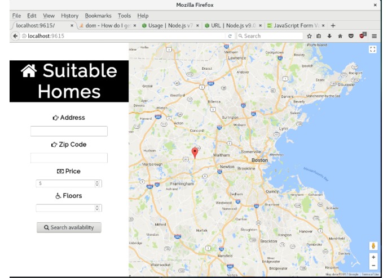Screen dimensions: 392x278
Task: Decrease Price with the down spinner
Action: coord(97,185)
